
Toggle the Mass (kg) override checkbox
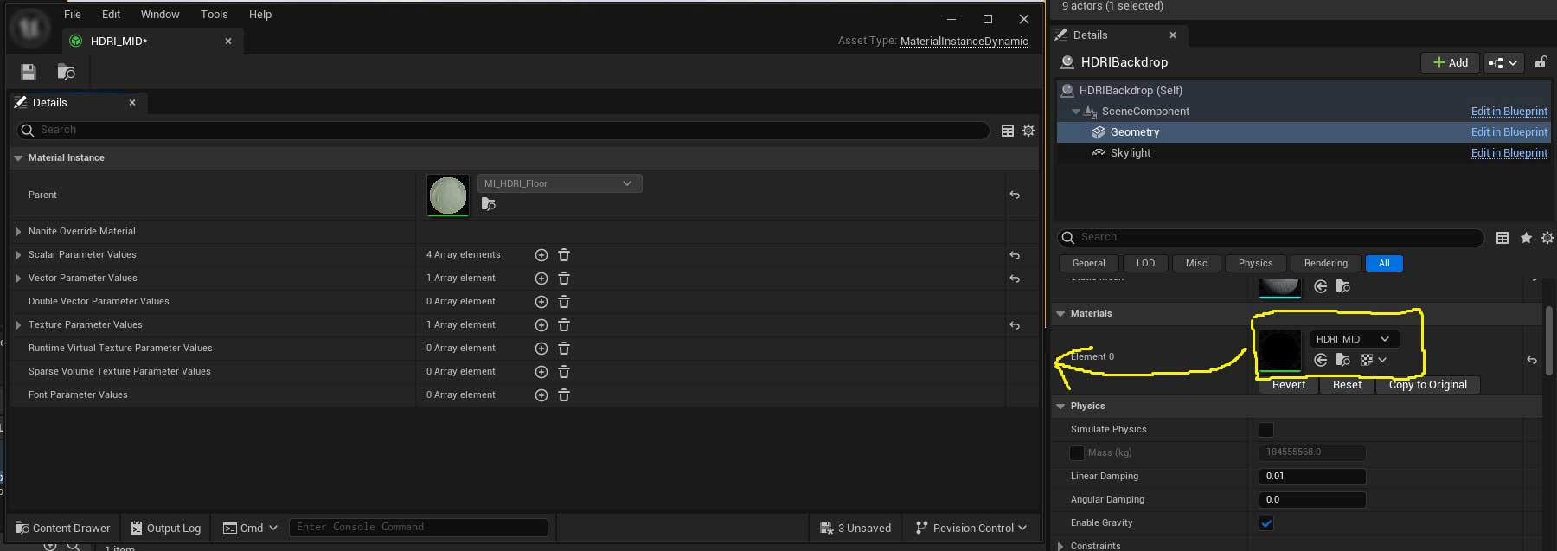click(1077, 453)
